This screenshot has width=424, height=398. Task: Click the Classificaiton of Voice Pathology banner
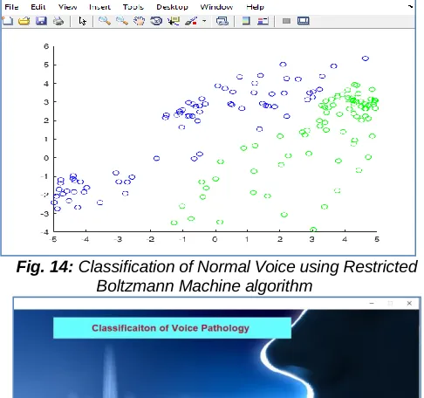172,328
